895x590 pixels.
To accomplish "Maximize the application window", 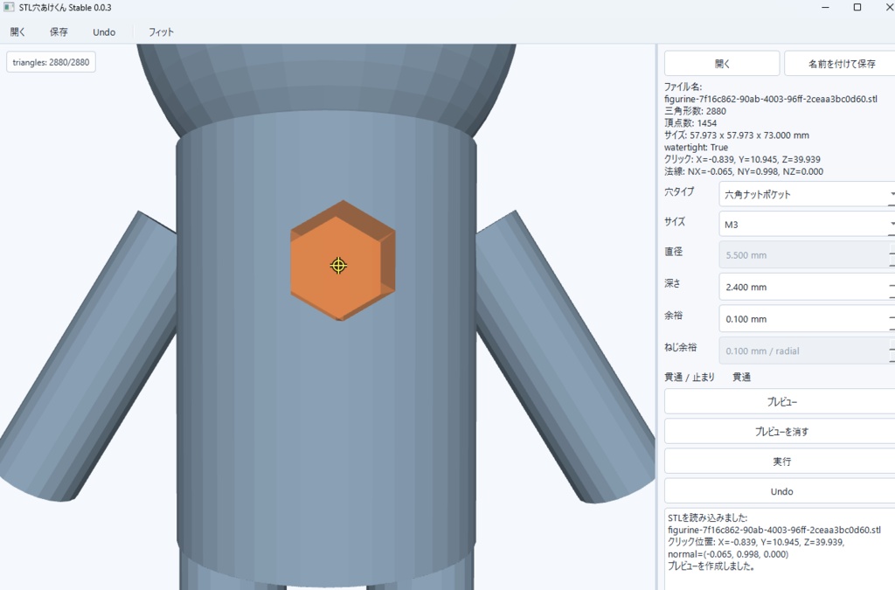I will click(x=857, y=7).
